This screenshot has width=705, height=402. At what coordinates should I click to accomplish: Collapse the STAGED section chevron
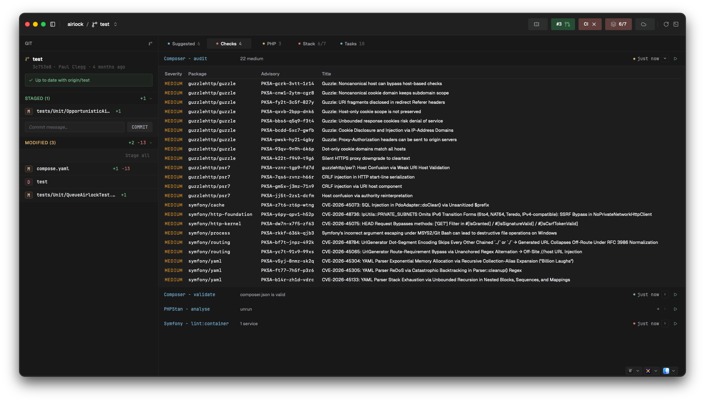coord(151,99)
